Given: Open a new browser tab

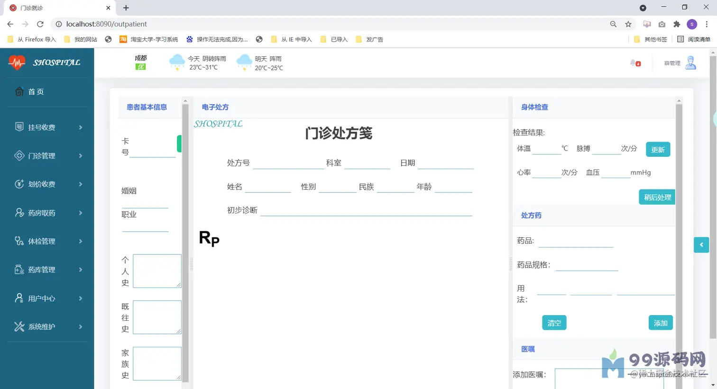Looking at the screenshot, I should [126, 8].
